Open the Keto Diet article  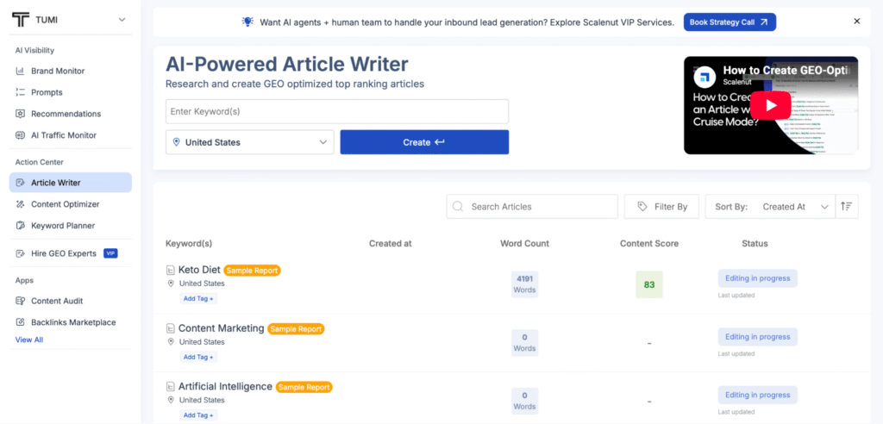pyautogui.click(x=199, y=270)
